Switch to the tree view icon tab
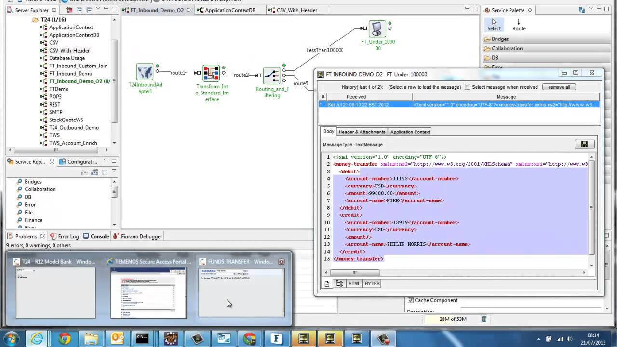 [339, 284]
